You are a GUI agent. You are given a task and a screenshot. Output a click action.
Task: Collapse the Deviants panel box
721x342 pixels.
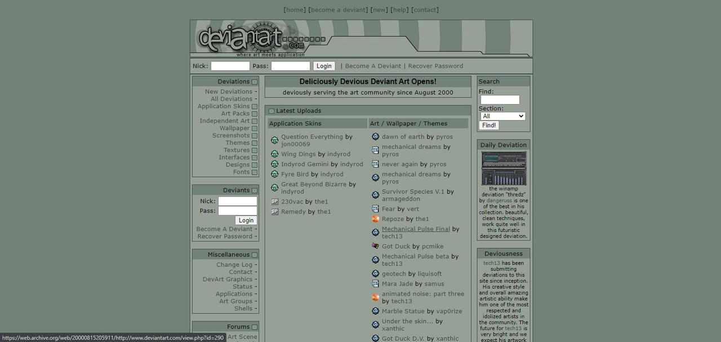pyautogui.click(x=255, y=190)
